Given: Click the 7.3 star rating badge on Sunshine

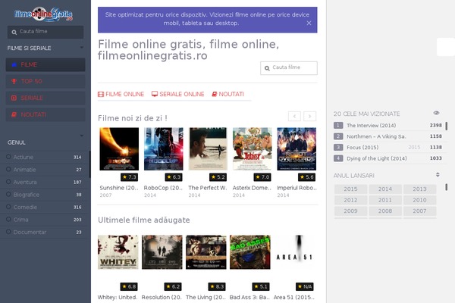Looking at the screenshot, I should coord(129,177).
